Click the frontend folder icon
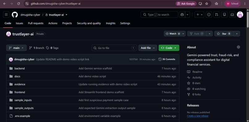Viewport: 249px width, 122px height. click(11, 92)
